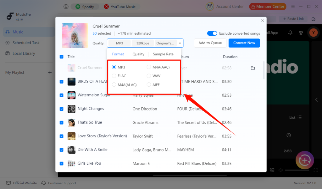322x189 pixels.
Task: Click the volume speaker icon in player
Action: click(x=280, y=170)
